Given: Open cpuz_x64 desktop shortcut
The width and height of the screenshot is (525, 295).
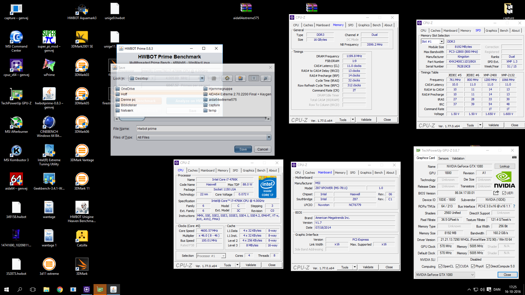Looking at the screenshot, I should click(16, 68).
